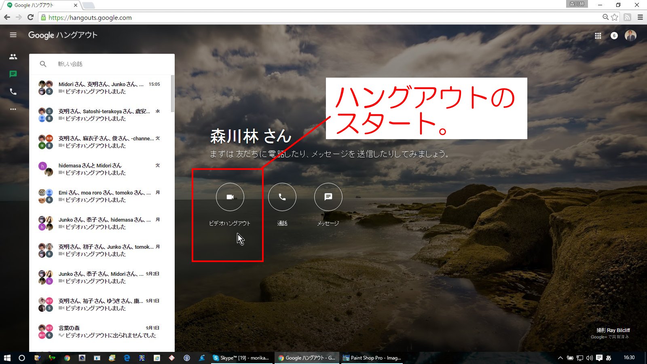Open conversation with 克明, 初子, Junko, tomok

tap(100, 250)
